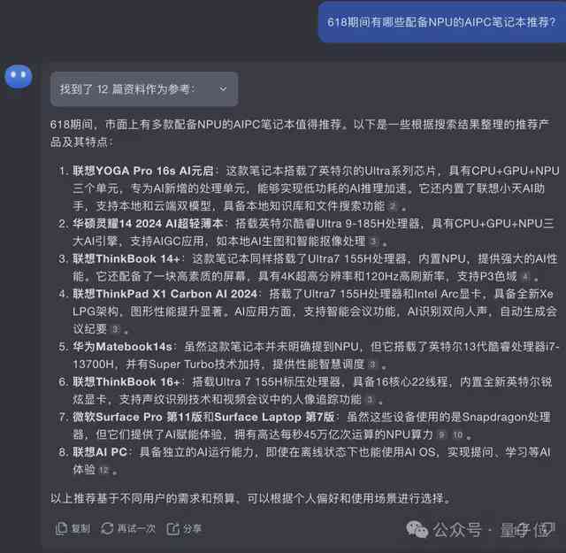The height and width of the screenshot is (553, 566).
Task: Click citation marker after 支持P3色域
Action: click(x=525, y=278)
